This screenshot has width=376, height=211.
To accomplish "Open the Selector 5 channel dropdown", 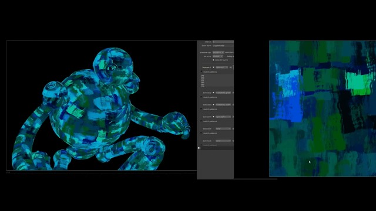I will pos(223,129).
